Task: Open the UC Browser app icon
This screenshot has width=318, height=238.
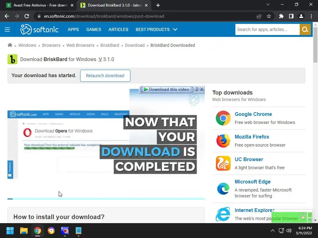Action: pyautogui.click(x=223, y=163)
